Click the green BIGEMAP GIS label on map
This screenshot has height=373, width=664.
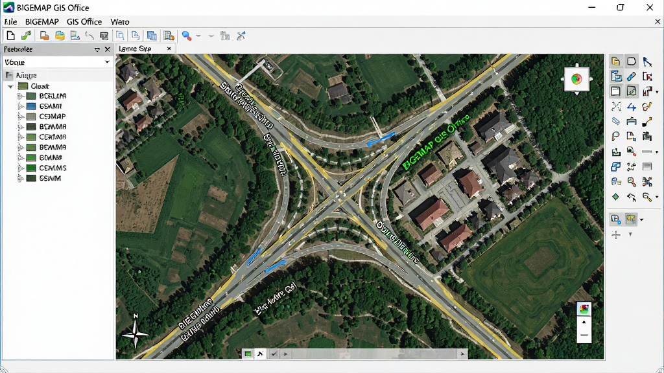[436, 142]
